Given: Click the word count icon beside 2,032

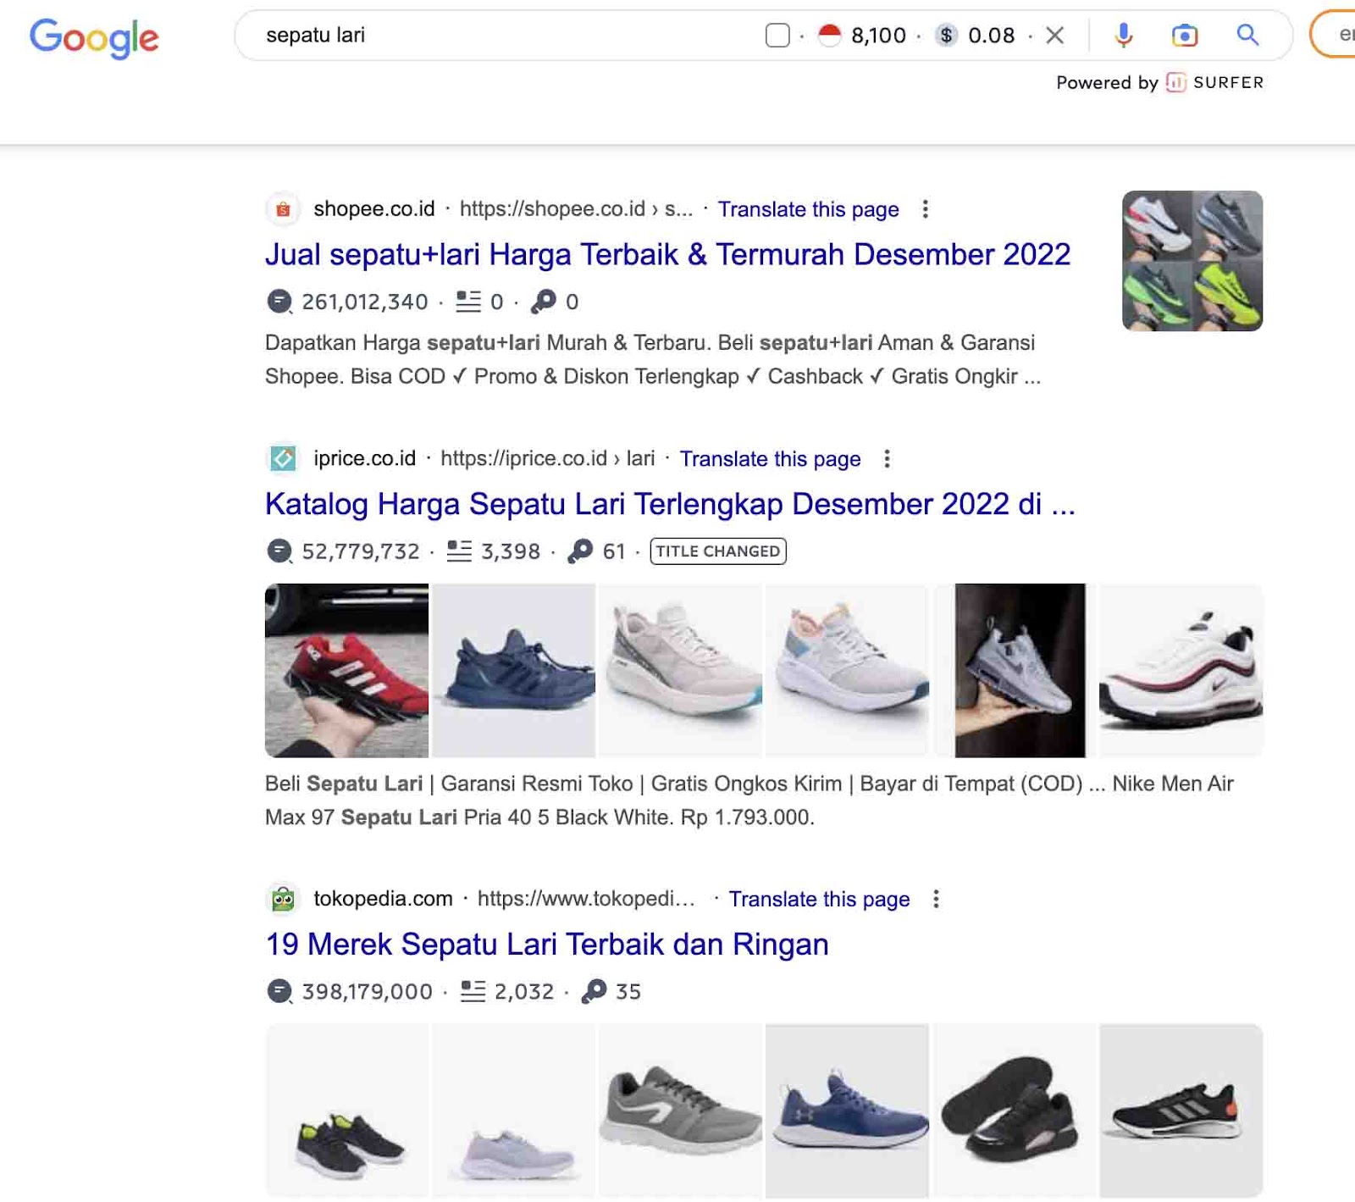Looking at the screenshot, I should pyautogui.click(x=473, y=991).
